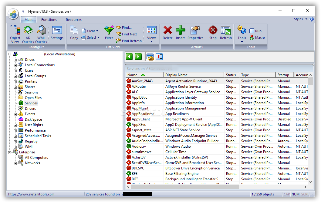Screen dimensions: 321x203
Task: Click 'BitLocker Drive Encryption Service' cell
Action: 192,168
